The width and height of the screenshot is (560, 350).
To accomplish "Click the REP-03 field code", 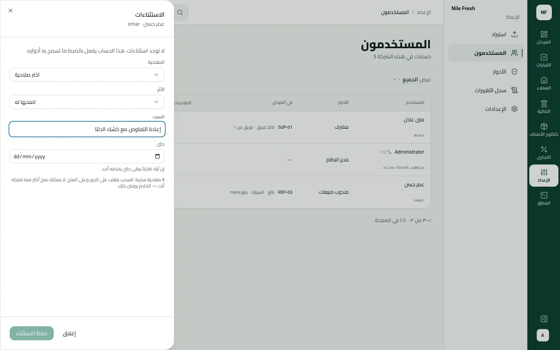I will [x=285, y=192].
